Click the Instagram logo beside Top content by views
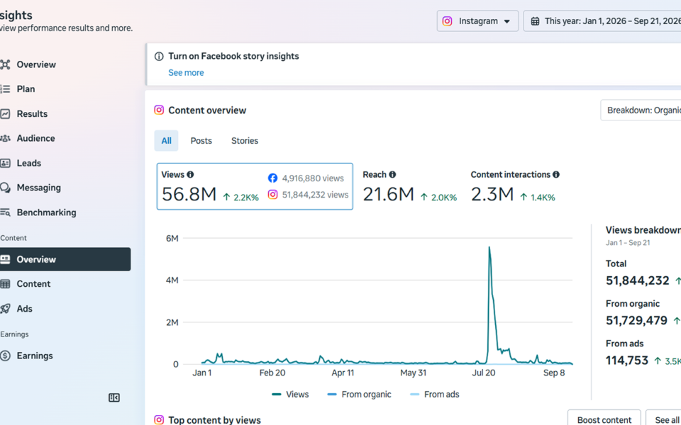This screenshot has height=425, width=681. pos(159,420)
